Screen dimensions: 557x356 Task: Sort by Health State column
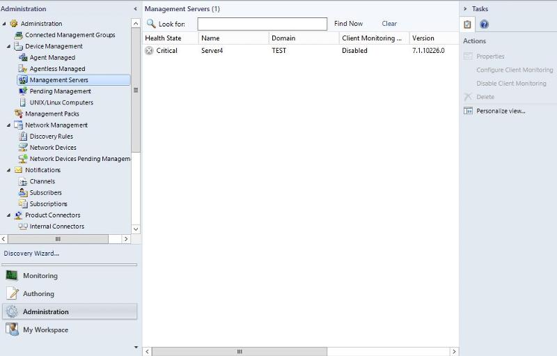point(170,38)
